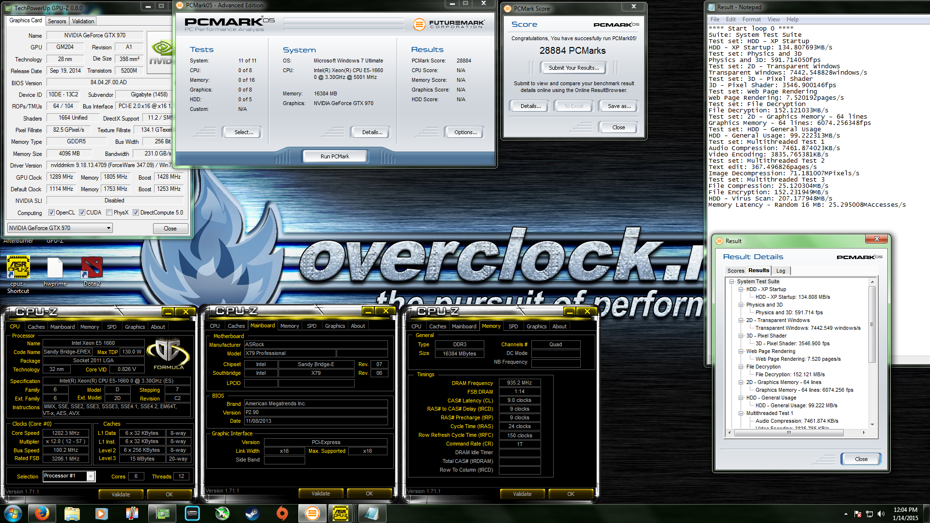
Task: Open the Action Center flag tray icon
Action: click(858, 513)
